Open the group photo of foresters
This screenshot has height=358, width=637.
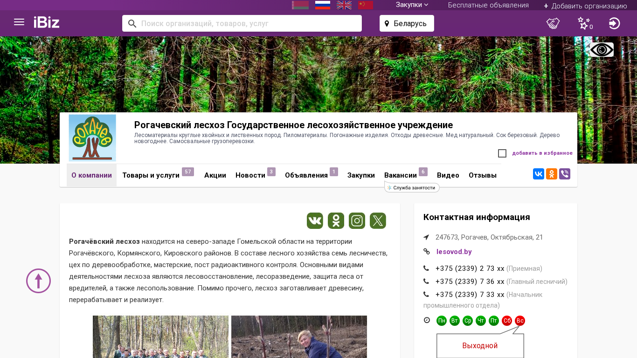[160, 337]
